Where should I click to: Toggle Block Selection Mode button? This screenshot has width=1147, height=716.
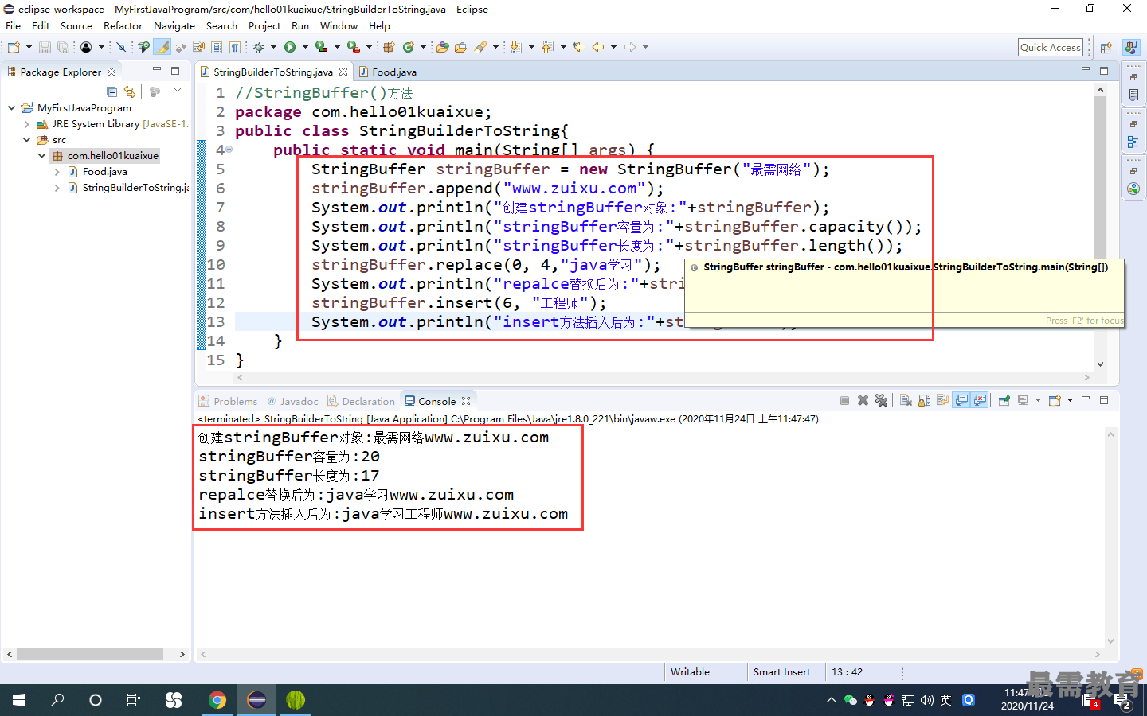pyautogui.click(x=216, y=47)
